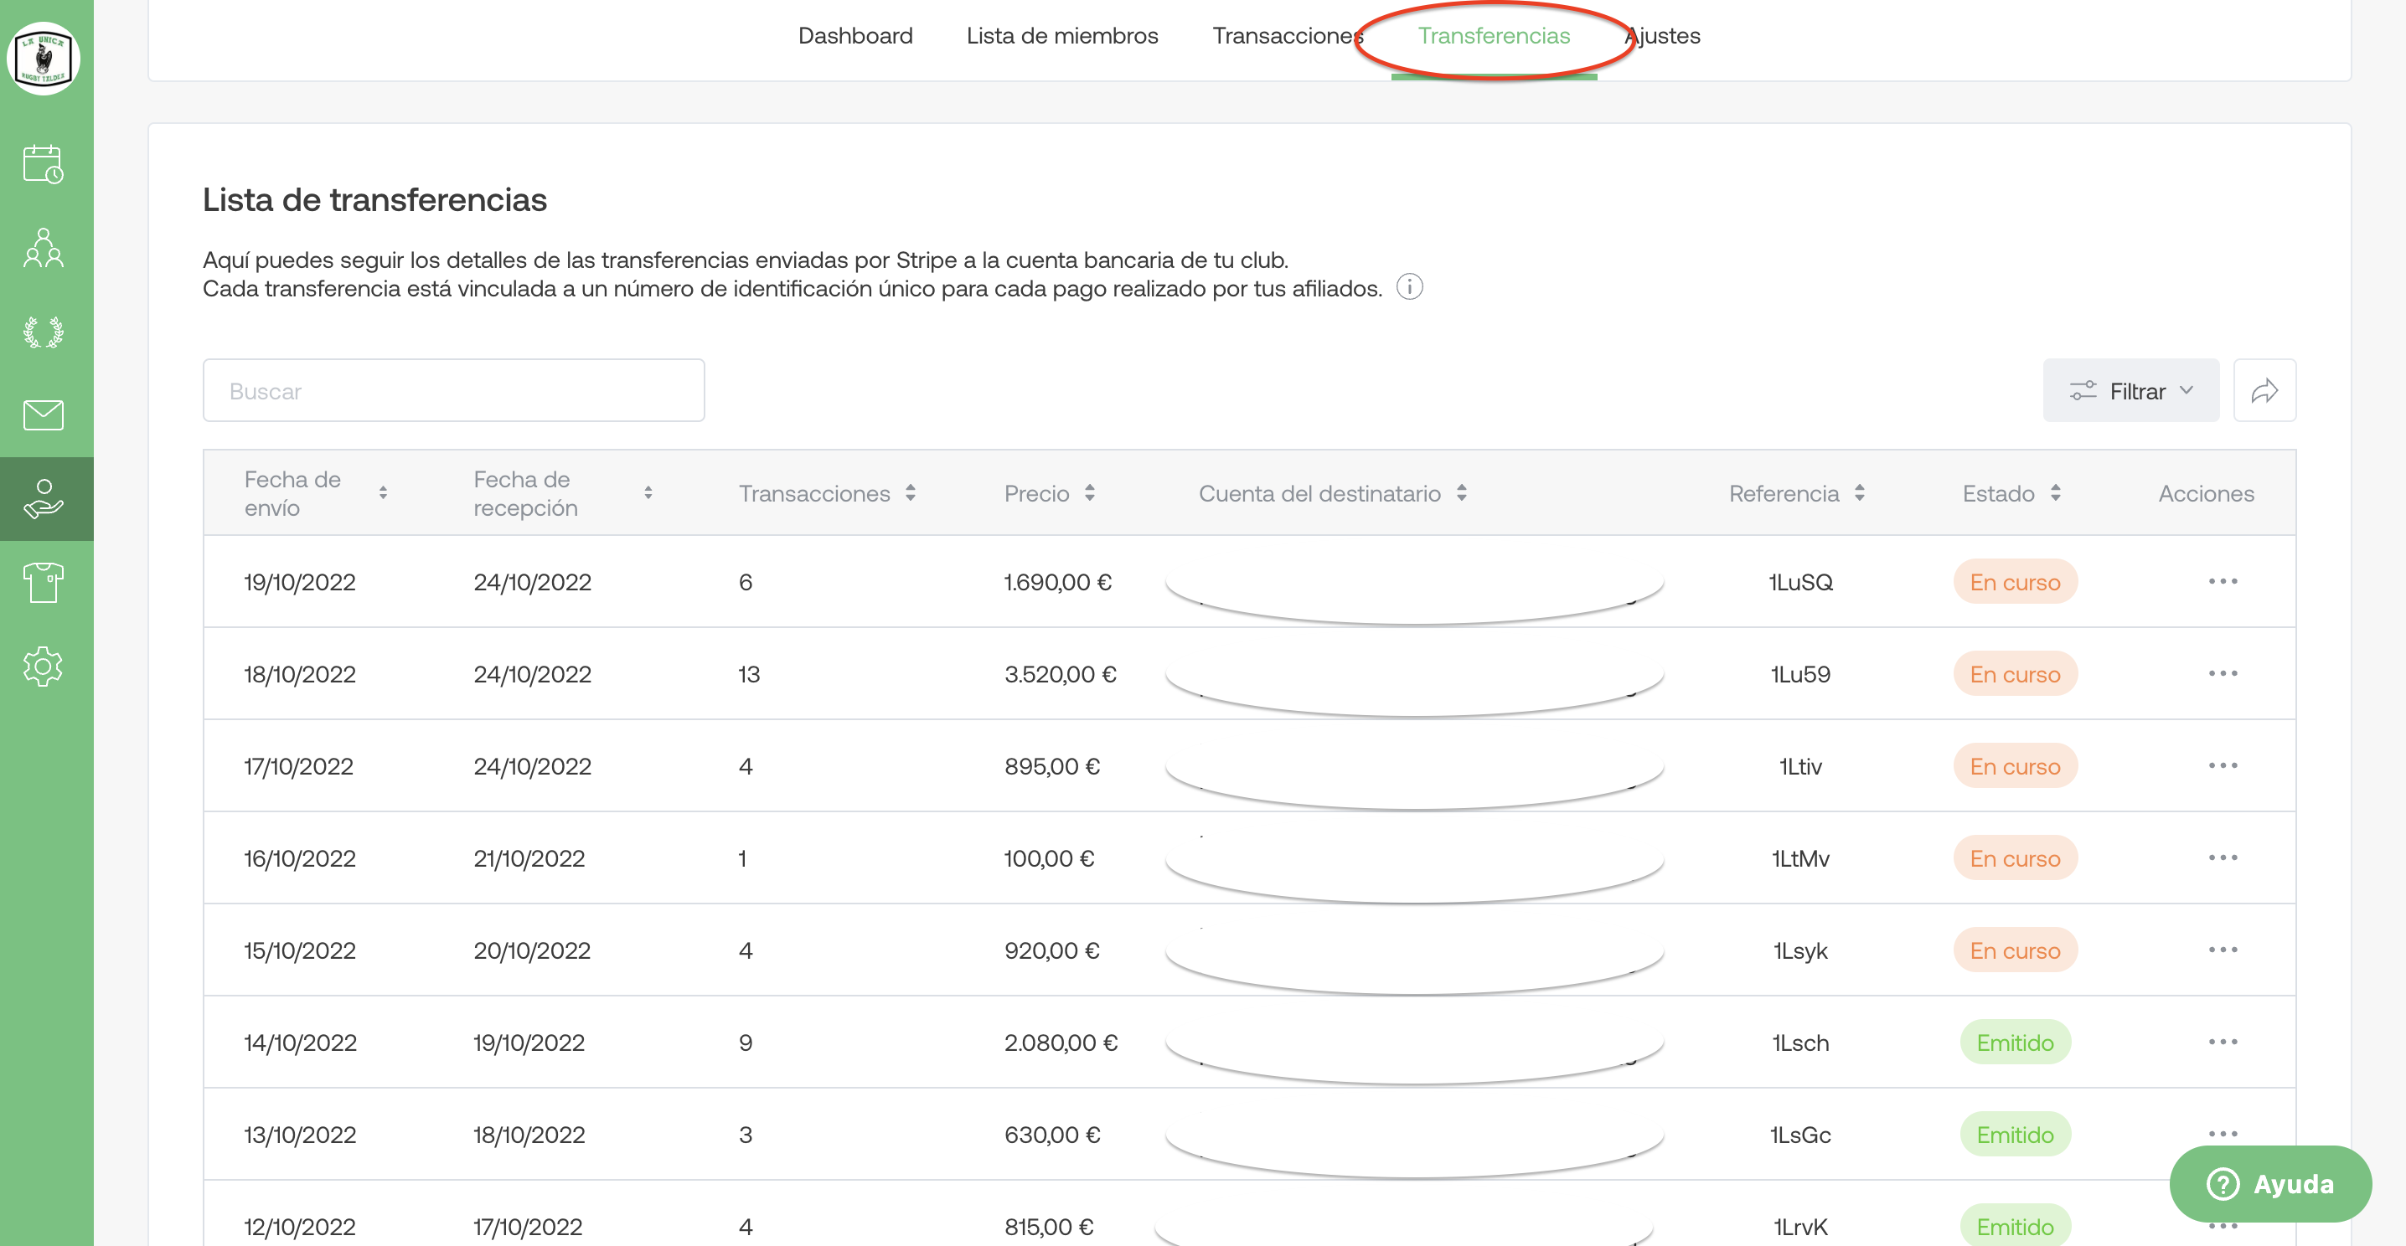Click the info icon beside description text

point(1409,287)
